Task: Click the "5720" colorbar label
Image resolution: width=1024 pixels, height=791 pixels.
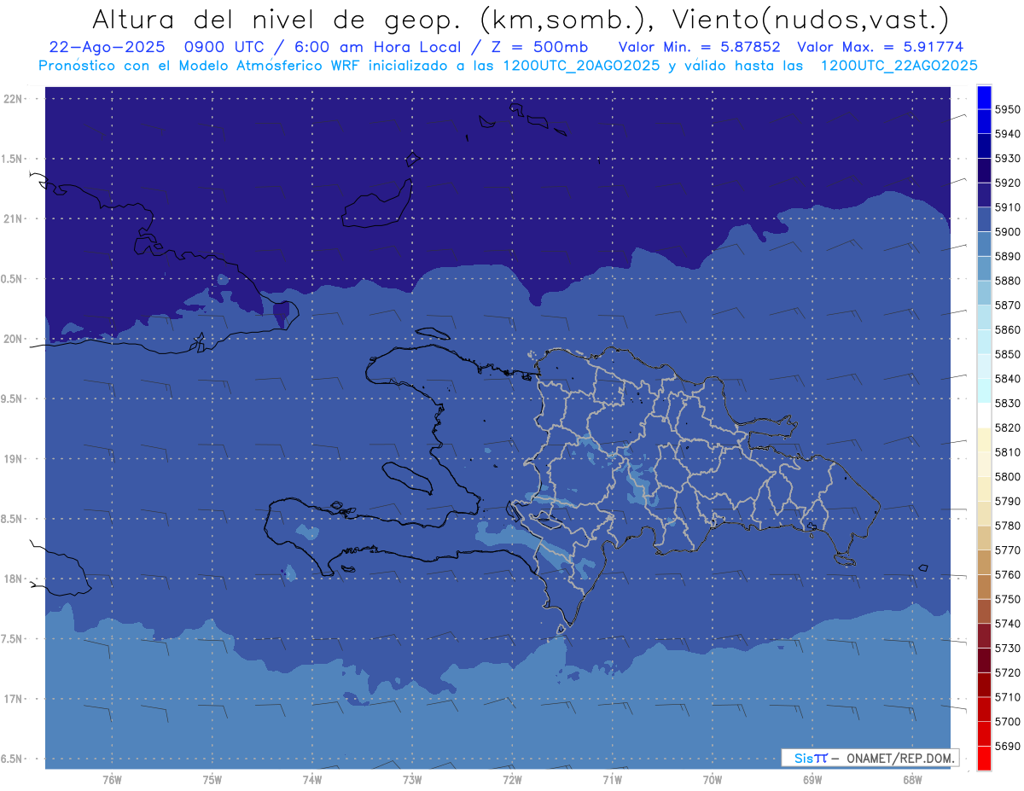Action: click(x=1007, y=672)
